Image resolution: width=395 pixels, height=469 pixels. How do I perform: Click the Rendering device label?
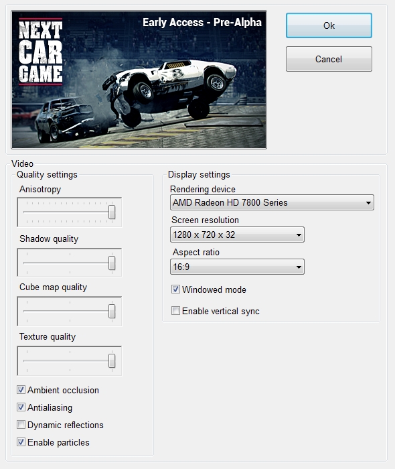[203, 190]
